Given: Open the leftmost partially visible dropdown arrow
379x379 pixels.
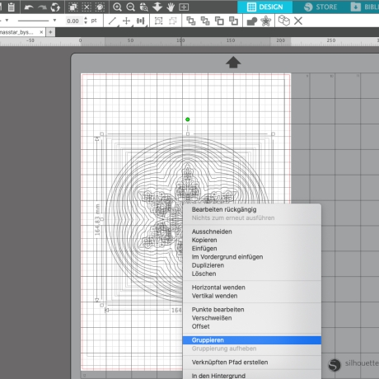Looking at the screenshot, I should pyautogui.click(x=7, y=21).
